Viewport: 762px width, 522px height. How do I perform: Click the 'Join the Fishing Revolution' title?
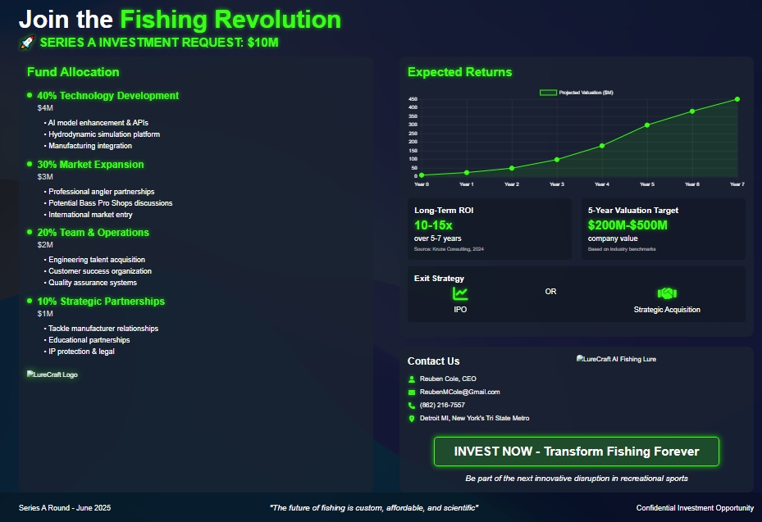(x=180, y=20)
